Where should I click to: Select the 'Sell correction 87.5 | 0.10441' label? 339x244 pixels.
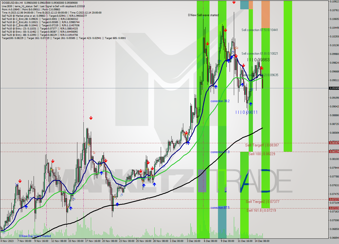click(260, 30)
